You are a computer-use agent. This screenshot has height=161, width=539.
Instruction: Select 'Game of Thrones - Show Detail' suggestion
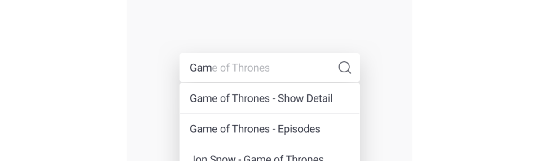[269, 98]
